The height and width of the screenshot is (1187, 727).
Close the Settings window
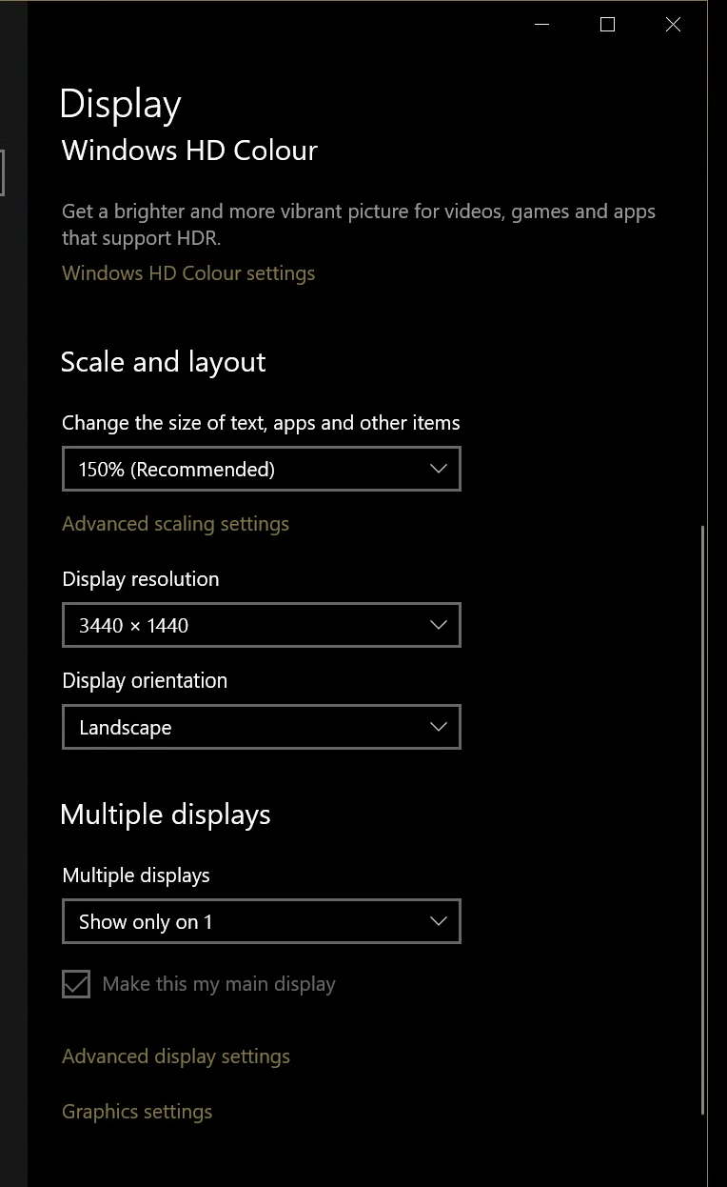673,25
